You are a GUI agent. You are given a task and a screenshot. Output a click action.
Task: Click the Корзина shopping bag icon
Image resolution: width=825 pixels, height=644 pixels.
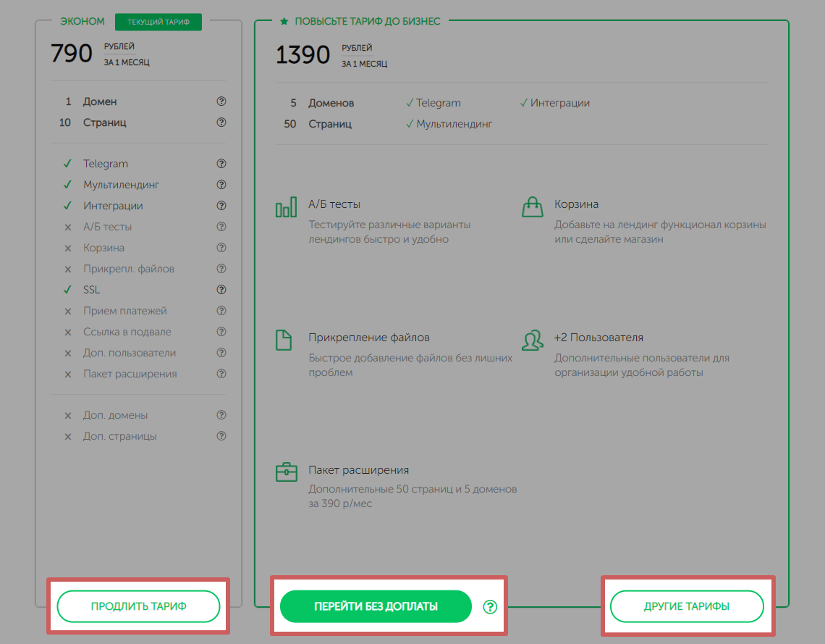(533, 207)
